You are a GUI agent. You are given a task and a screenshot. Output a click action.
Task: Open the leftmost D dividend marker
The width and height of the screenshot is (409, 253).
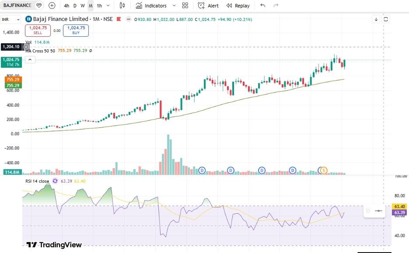tap(202, 170)
